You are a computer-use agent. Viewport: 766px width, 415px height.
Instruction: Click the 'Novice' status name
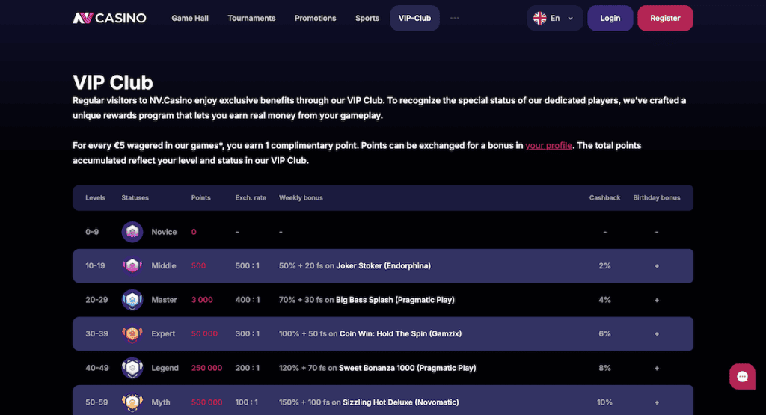tap(164, 232)
